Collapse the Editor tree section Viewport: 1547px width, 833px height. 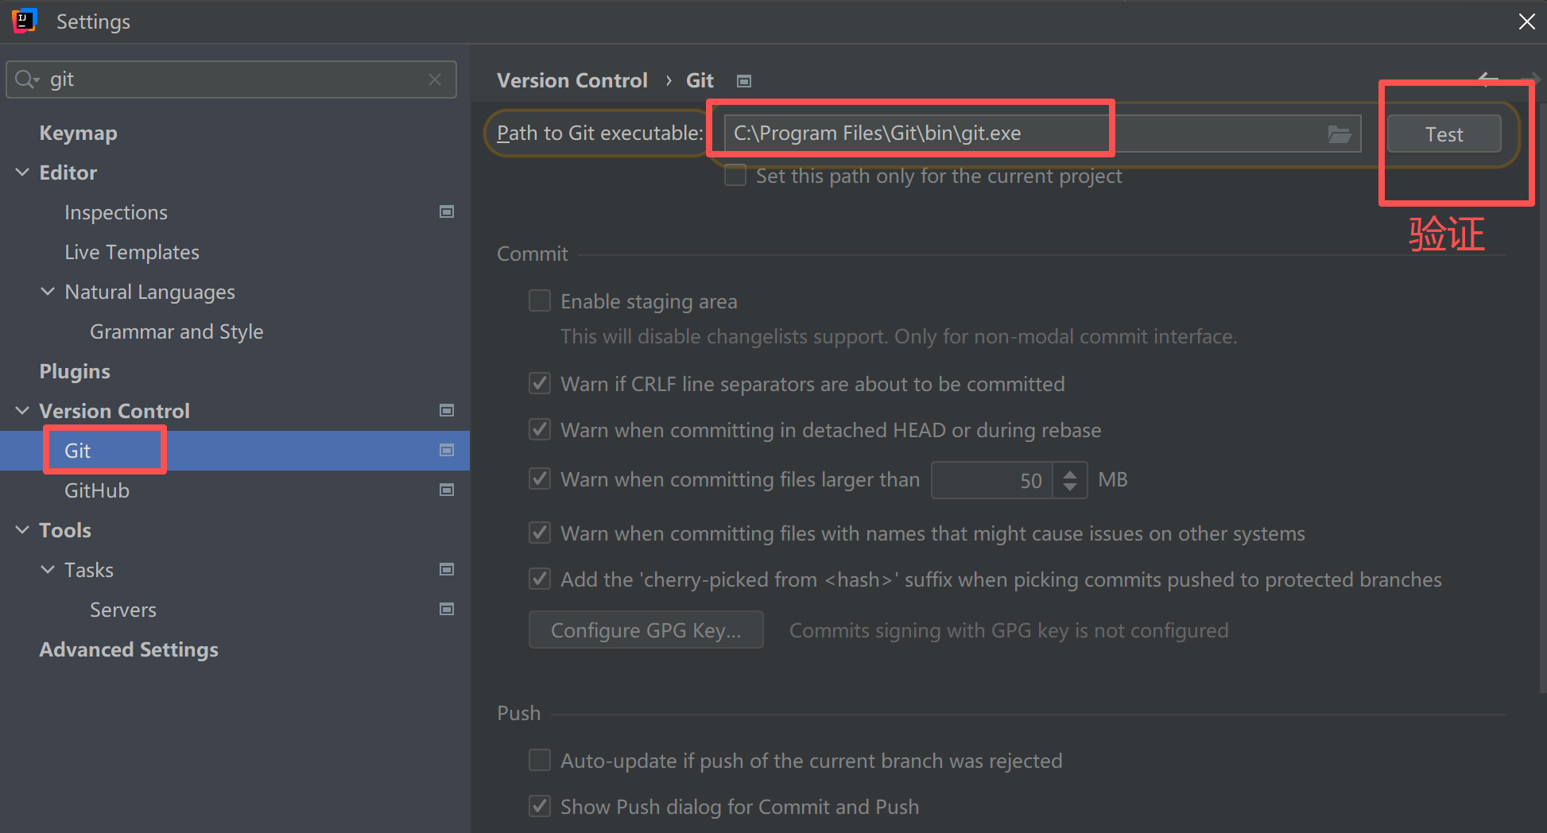coord(22,172)
